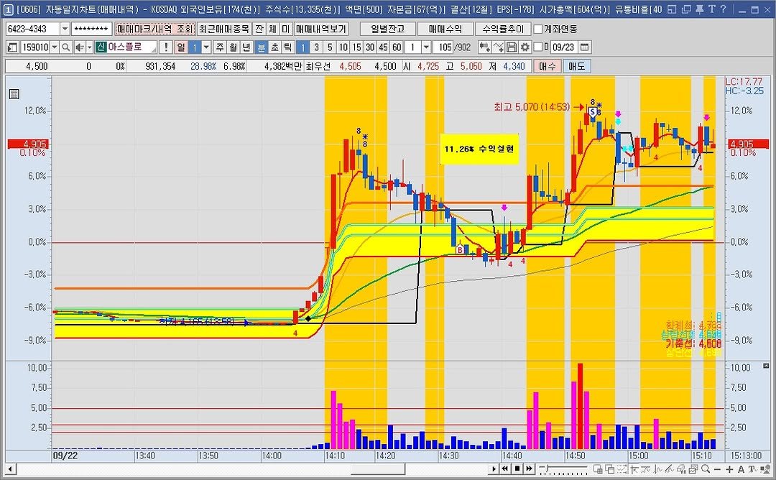Viewport: 776px width, 480px height.
Task: Click the pin window icon in title bar
Action: pos(701,9)
